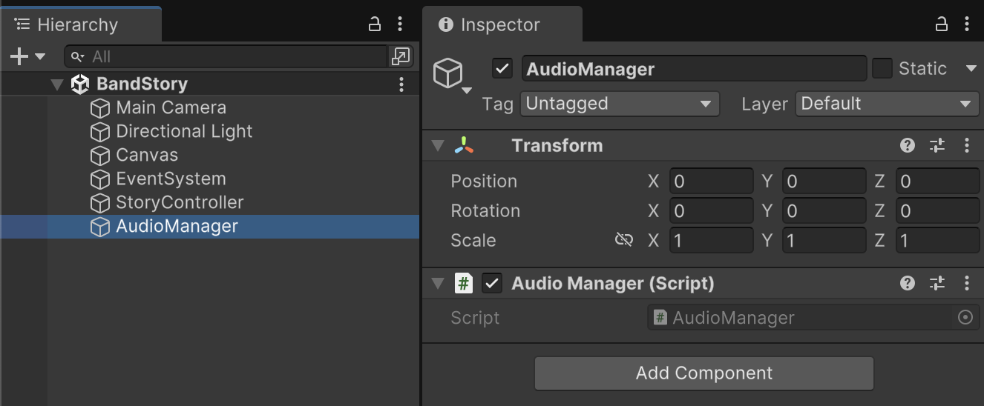The height and width of the screenshot is (406, 984).
Task: Click the Add Component button
Action: click(x=703, y=373)
